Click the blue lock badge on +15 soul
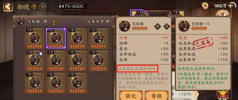Screen dimensions: 238x100 click(x=41, y=54)
